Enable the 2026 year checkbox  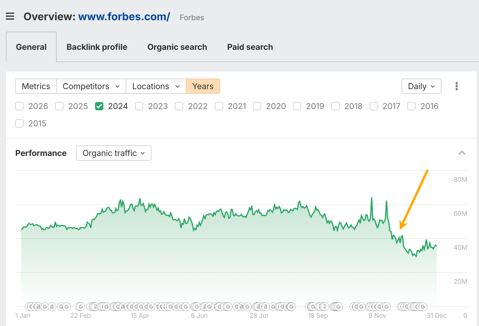pyautogui.click(x=19, y=106)
